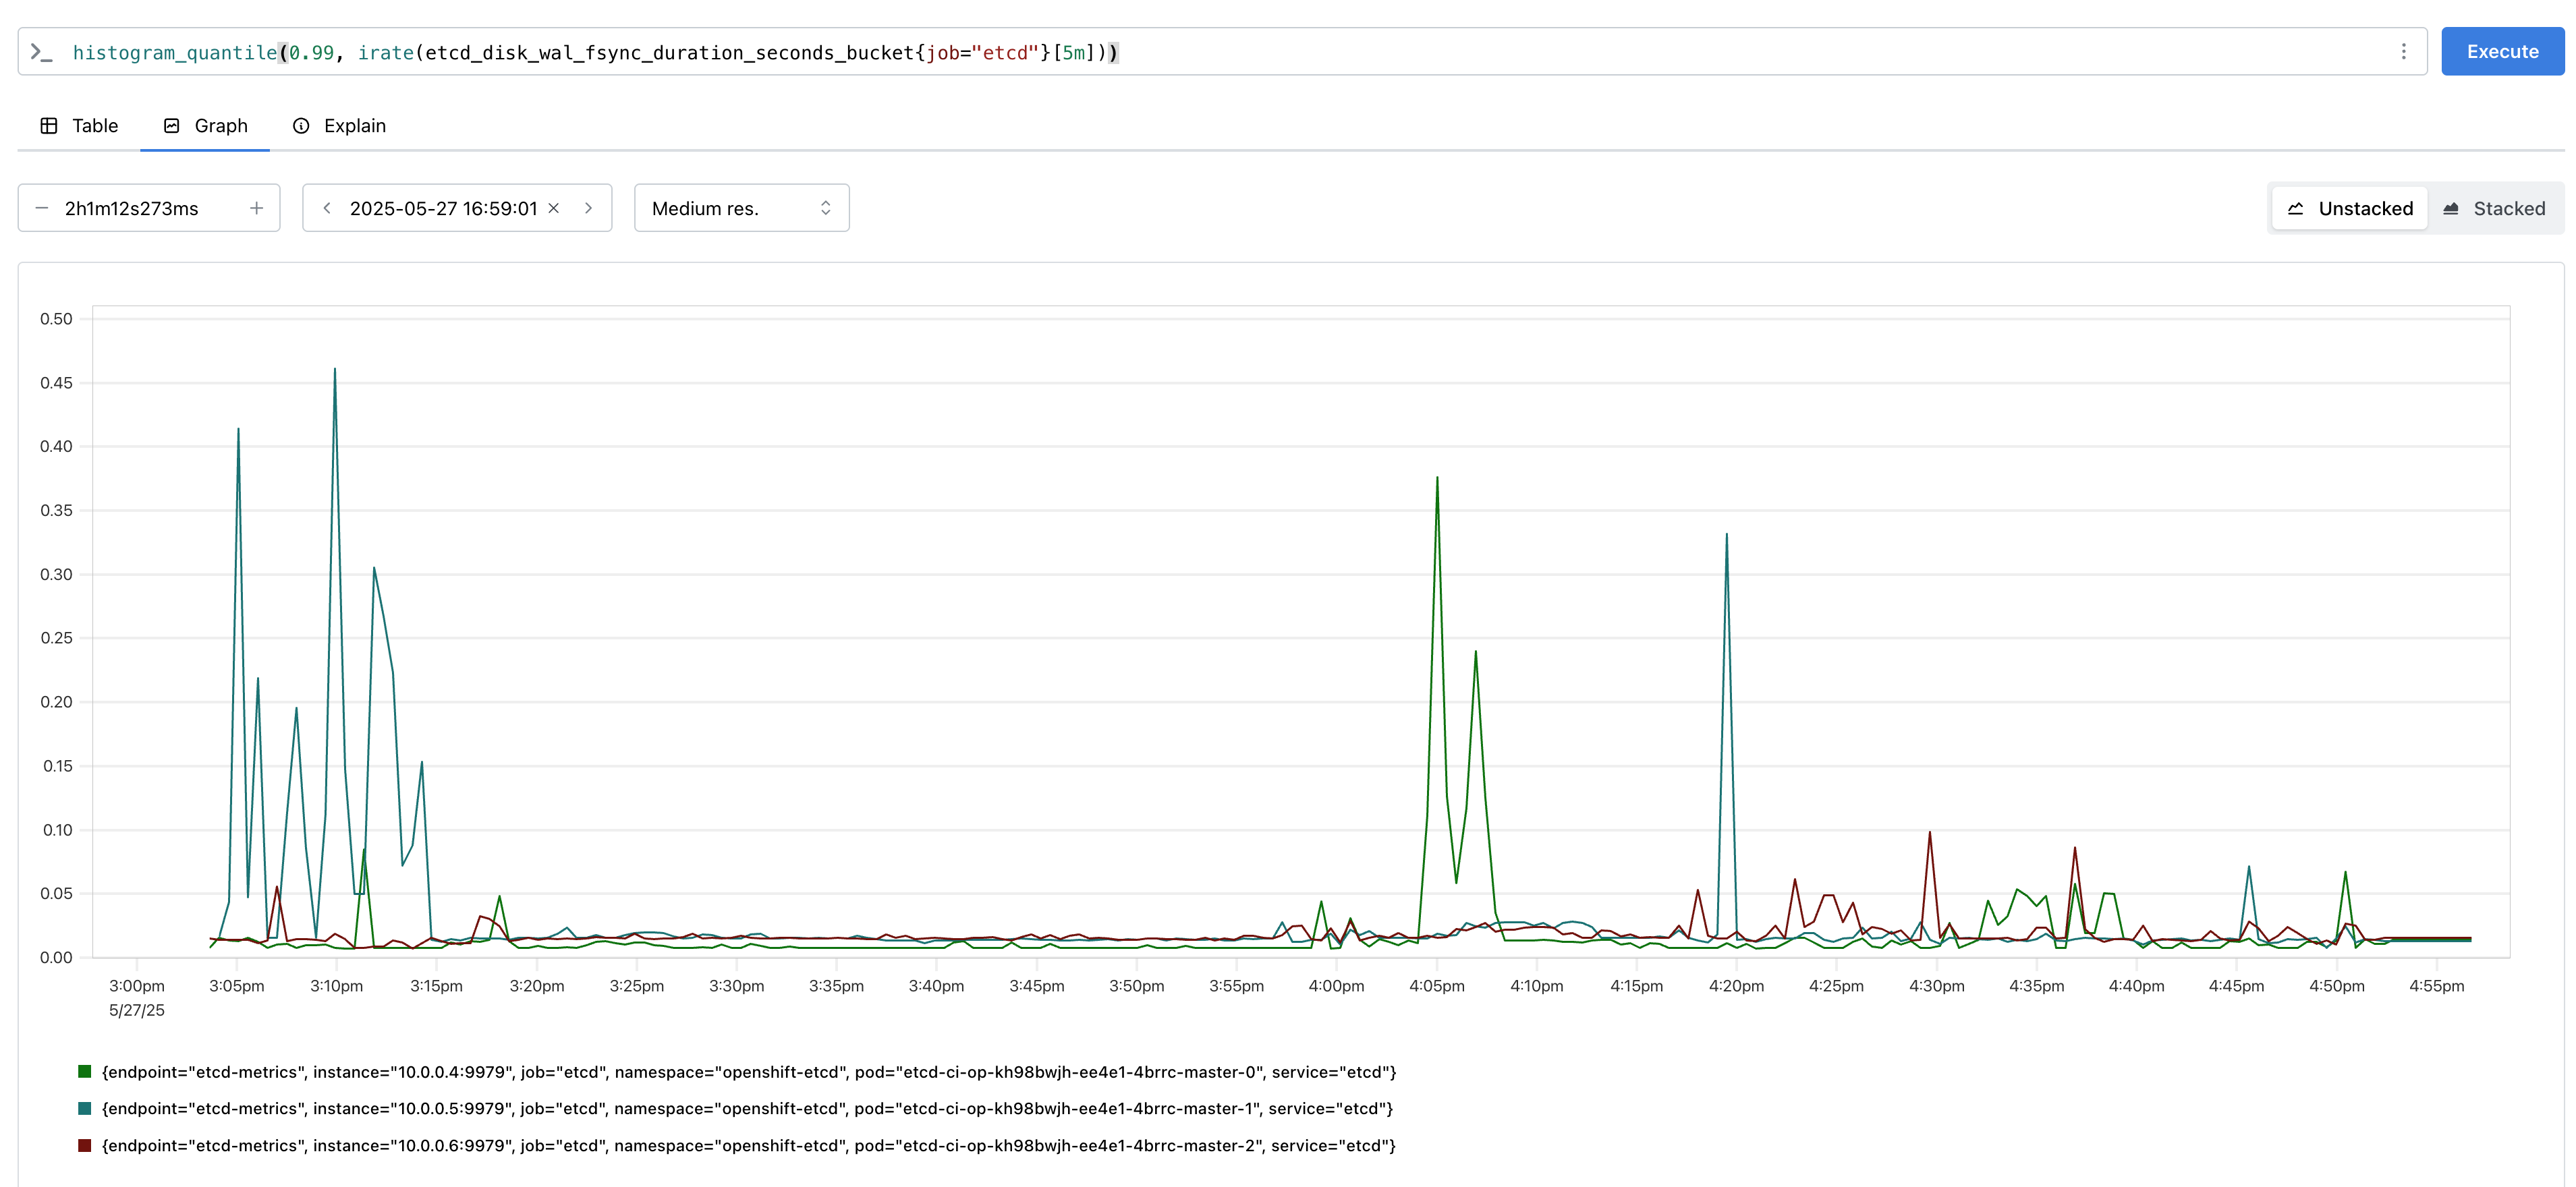Image resolution: width=2576 pixels, height=1187 pixels.
Task: Click the Explain tab info icon
Action: 301,126
